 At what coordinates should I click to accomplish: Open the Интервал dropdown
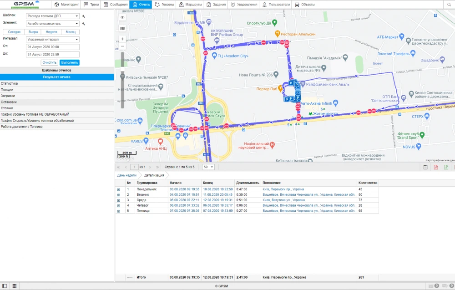[x=52, y=39]
